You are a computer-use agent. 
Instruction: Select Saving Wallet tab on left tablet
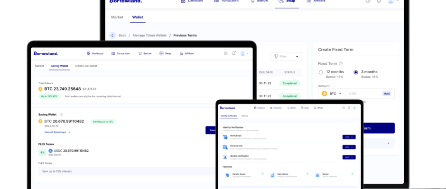coord(59,66)
